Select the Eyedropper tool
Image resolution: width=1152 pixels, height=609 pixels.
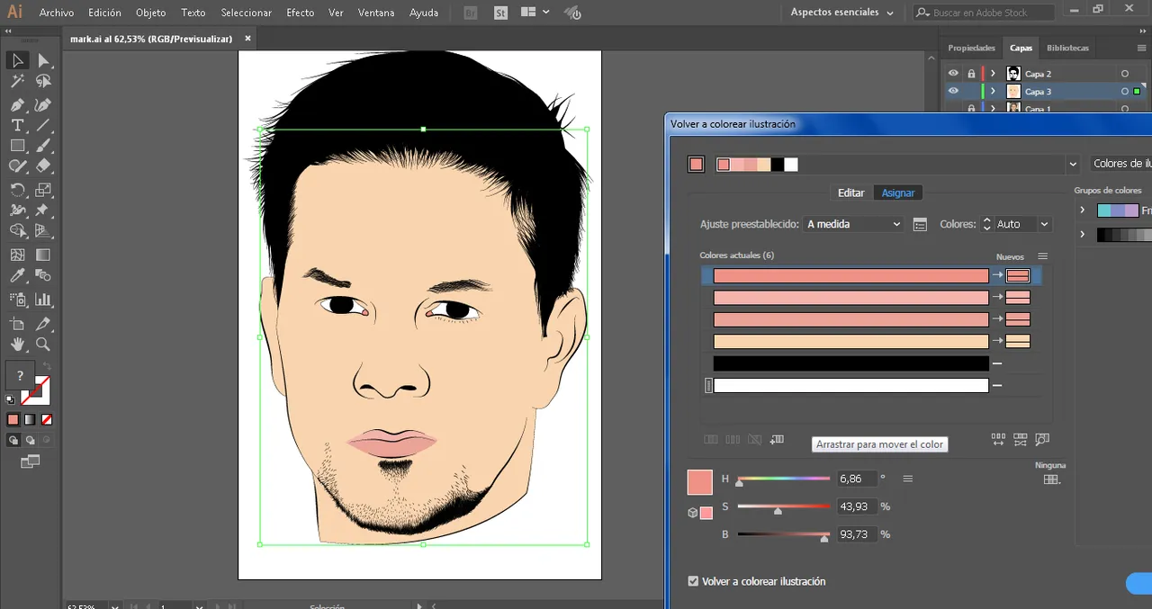coord(17,276)
